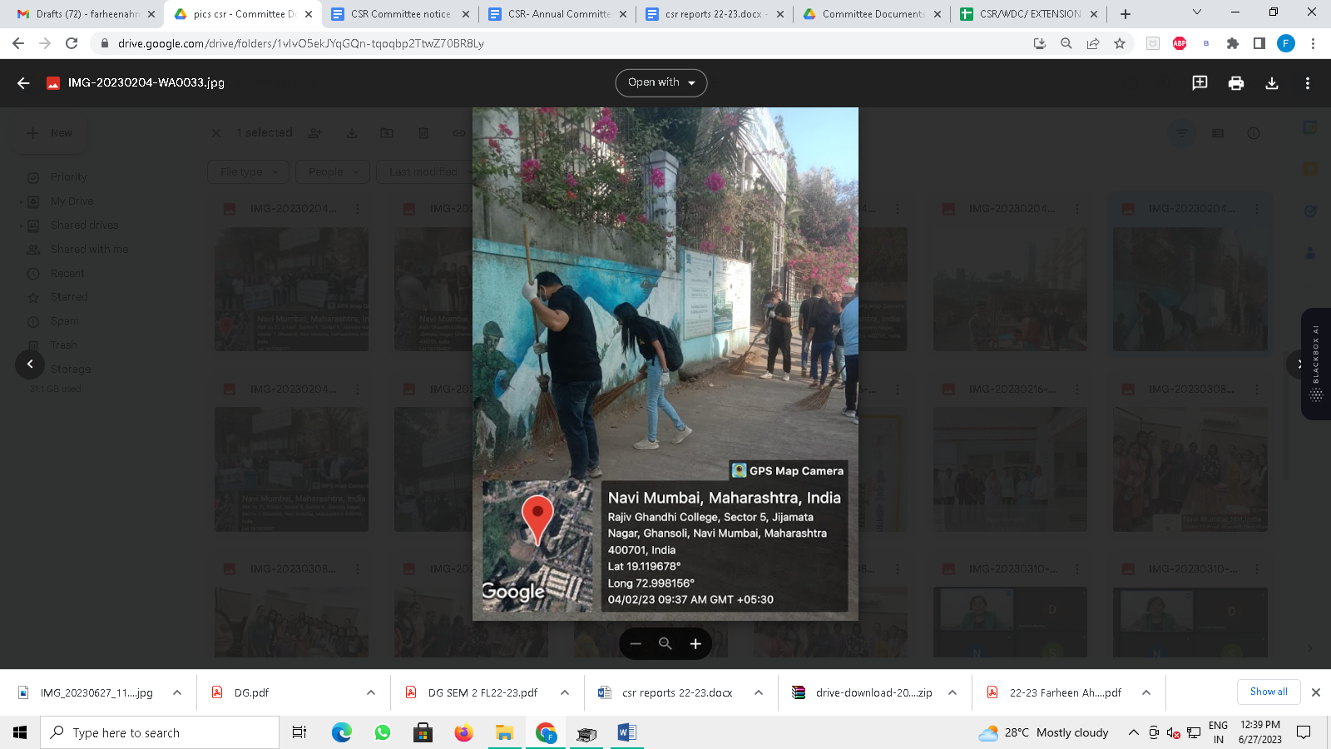The image size is (1331, 749).
Task: Expand options for 22-23 Farheen pdf
Action: (x=1146, y=692)
